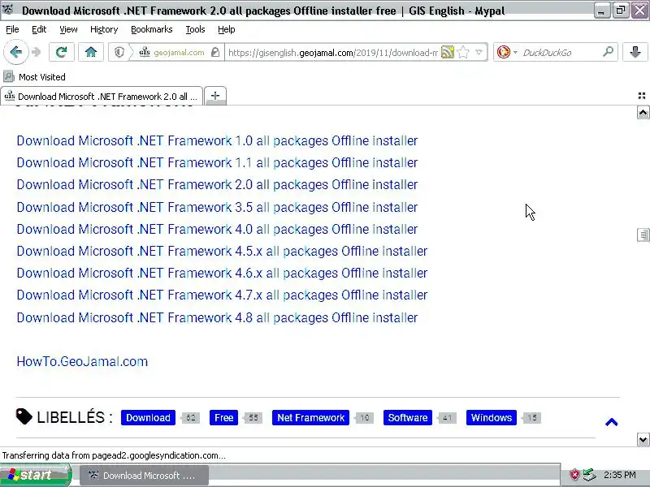Screen dimensions: 650x487
Task: Click the search magnifier icon
Action: tap(608, 52)
